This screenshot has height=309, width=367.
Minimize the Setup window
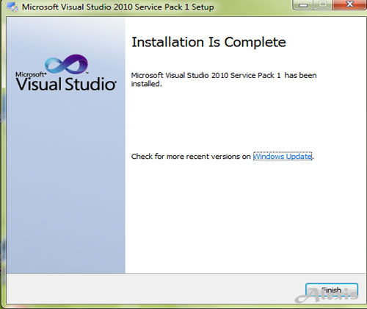coord(303,4)
